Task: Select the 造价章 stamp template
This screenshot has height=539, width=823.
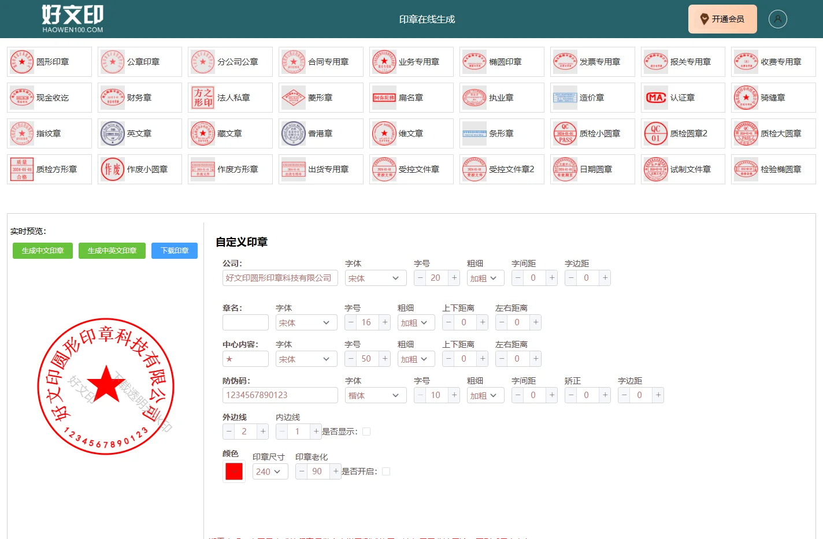Action: (x=592, y=98)
